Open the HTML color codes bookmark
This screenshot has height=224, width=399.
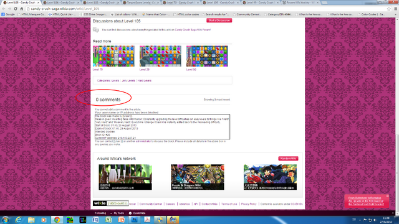click(186, 14)
